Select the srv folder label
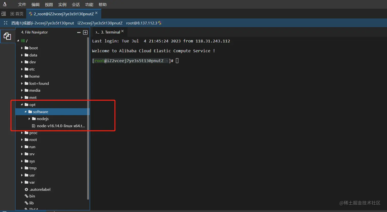Image resolution: width=387 pixels, height=212 pixels. point(32,154)
